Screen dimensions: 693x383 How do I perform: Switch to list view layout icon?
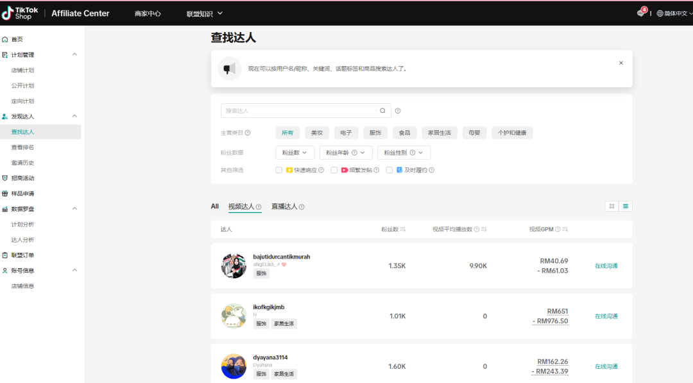(x=626, y=206)
